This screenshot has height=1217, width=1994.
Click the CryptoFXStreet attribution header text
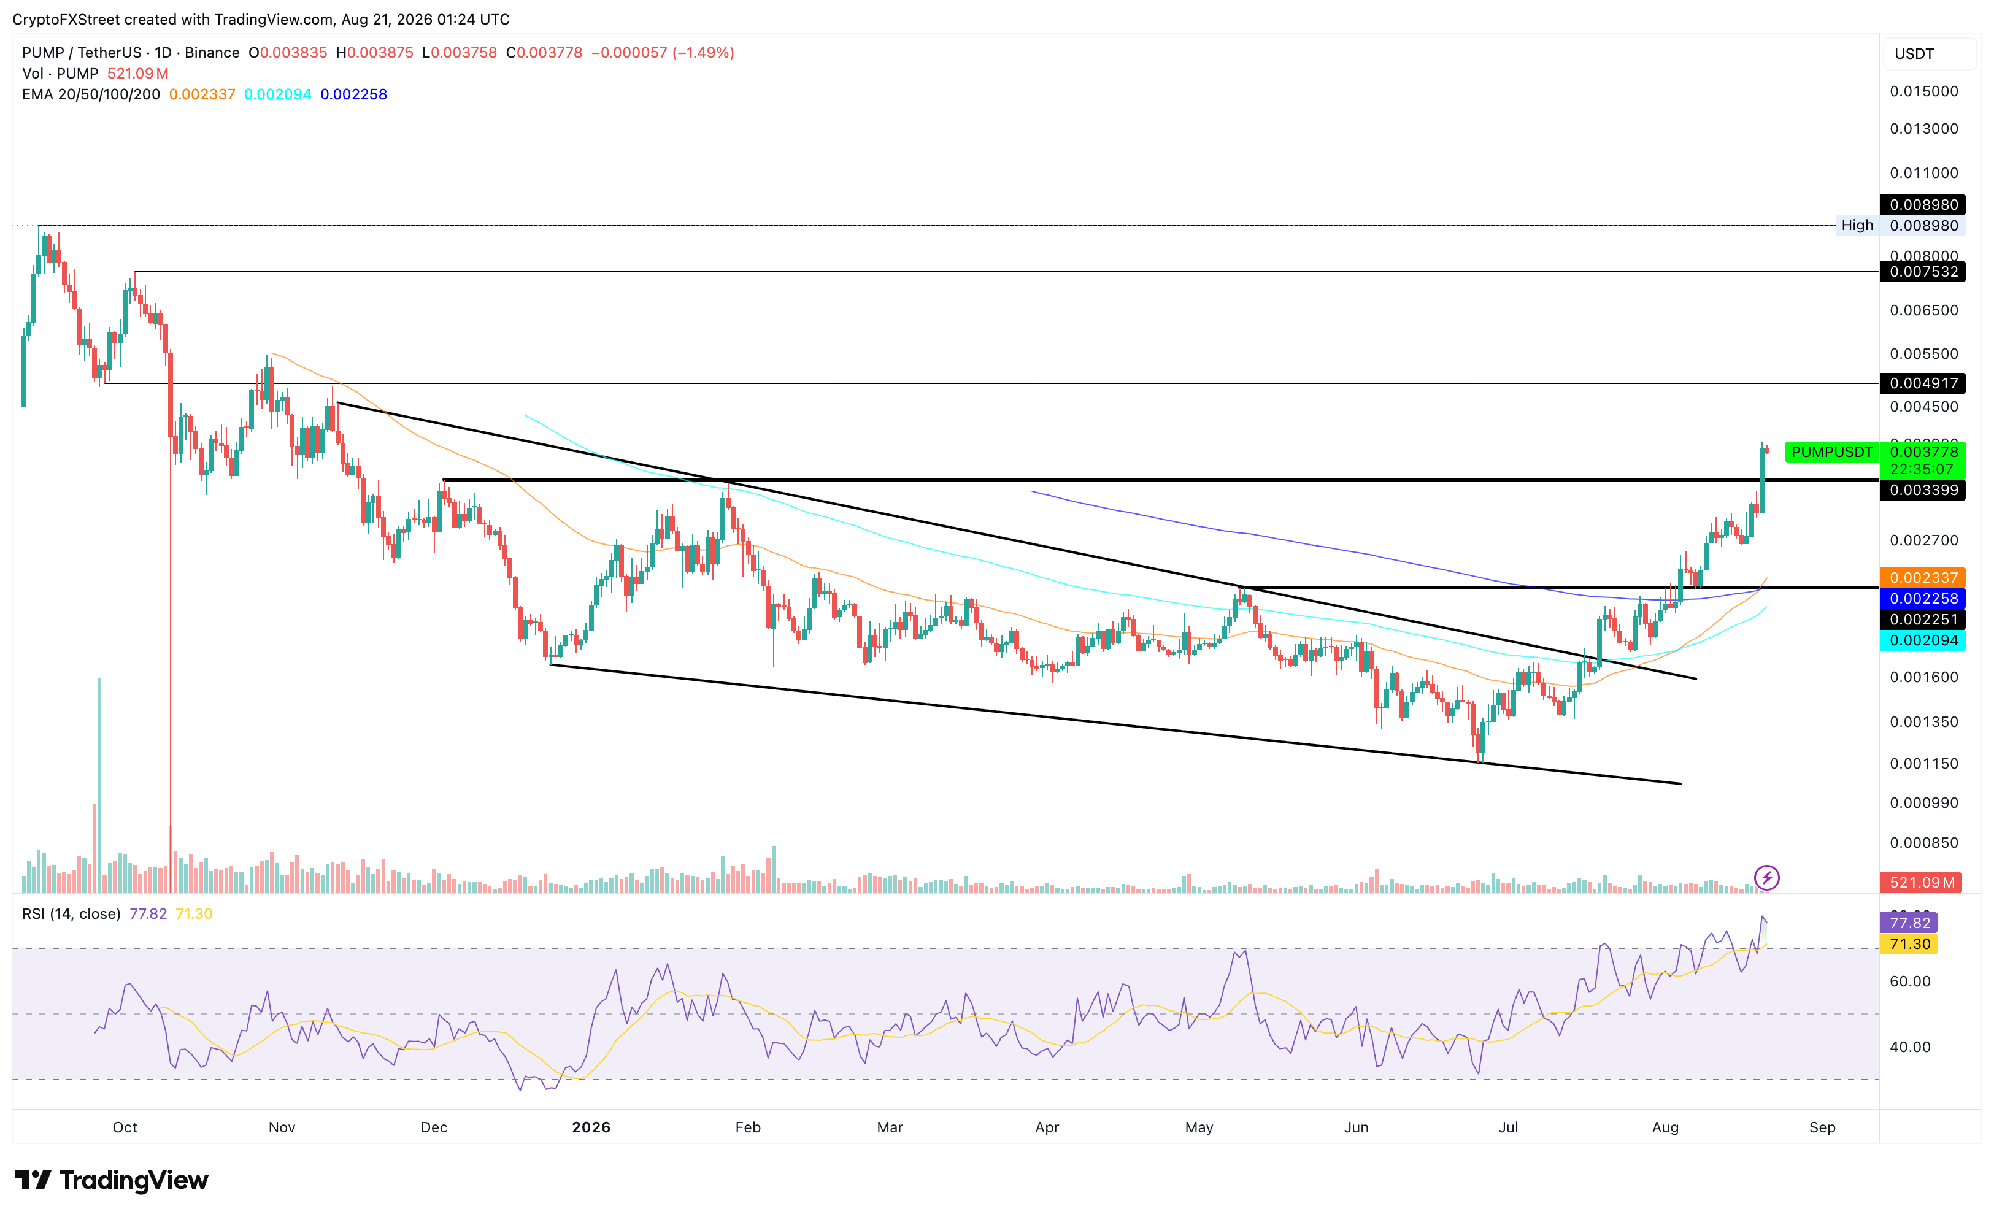pos(261,18)
